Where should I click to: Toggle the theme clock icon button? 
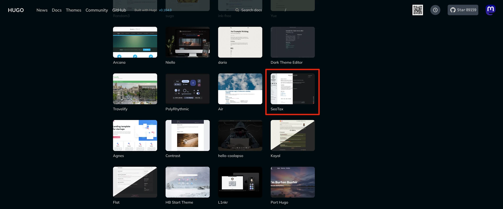click(435, 10)
